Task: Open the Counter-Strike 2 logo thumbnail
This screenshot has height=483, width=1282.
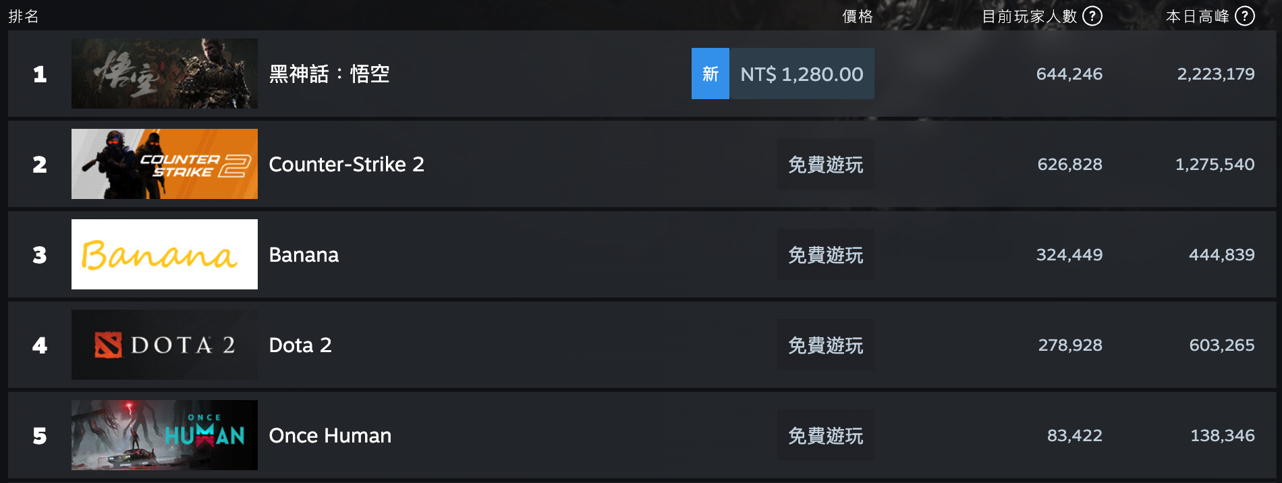Action: pos(165,164)
